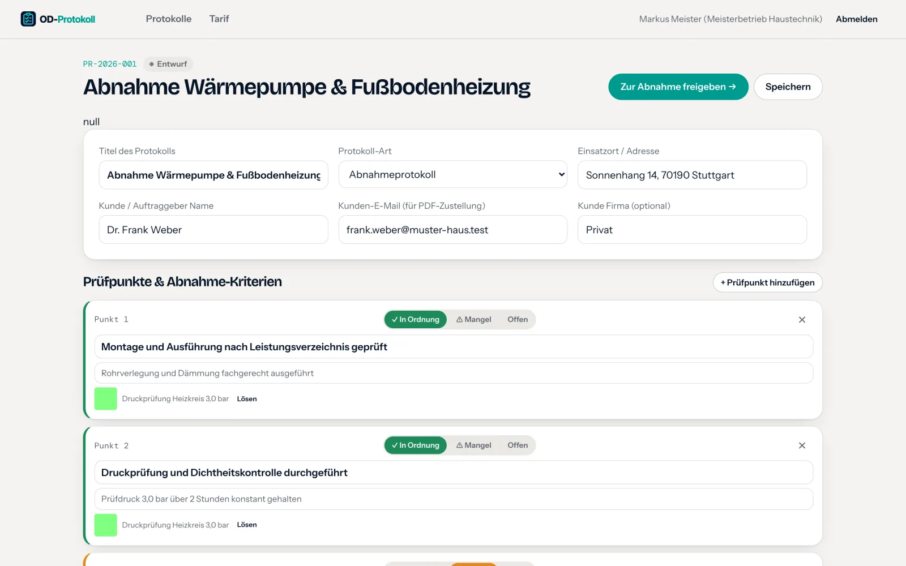Focus the Titel des Protokolls field
The height and width of the screenshot is (566, 906).
point(213,175)
